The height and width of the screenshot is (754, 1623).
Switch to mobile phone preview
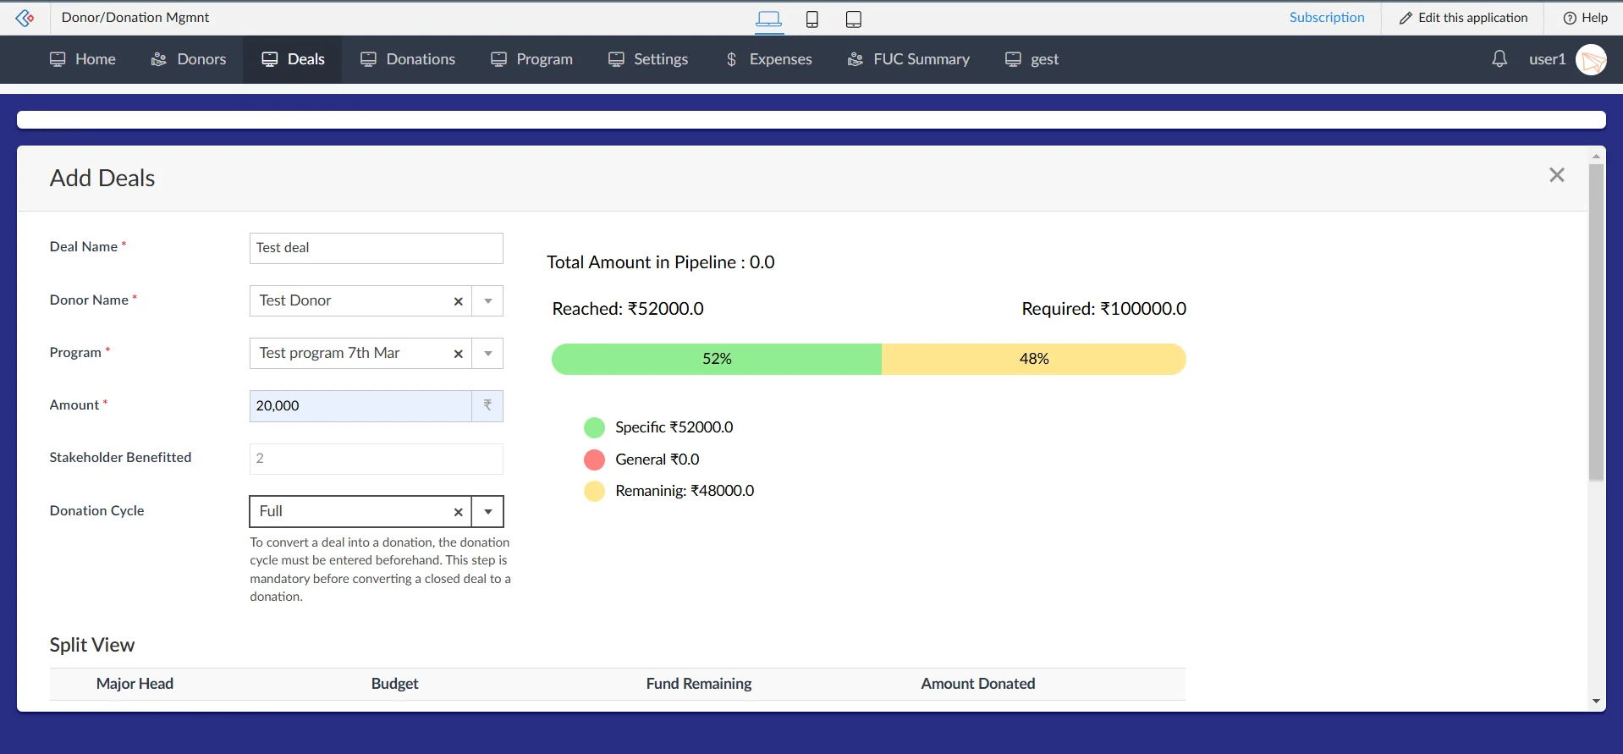812,19
